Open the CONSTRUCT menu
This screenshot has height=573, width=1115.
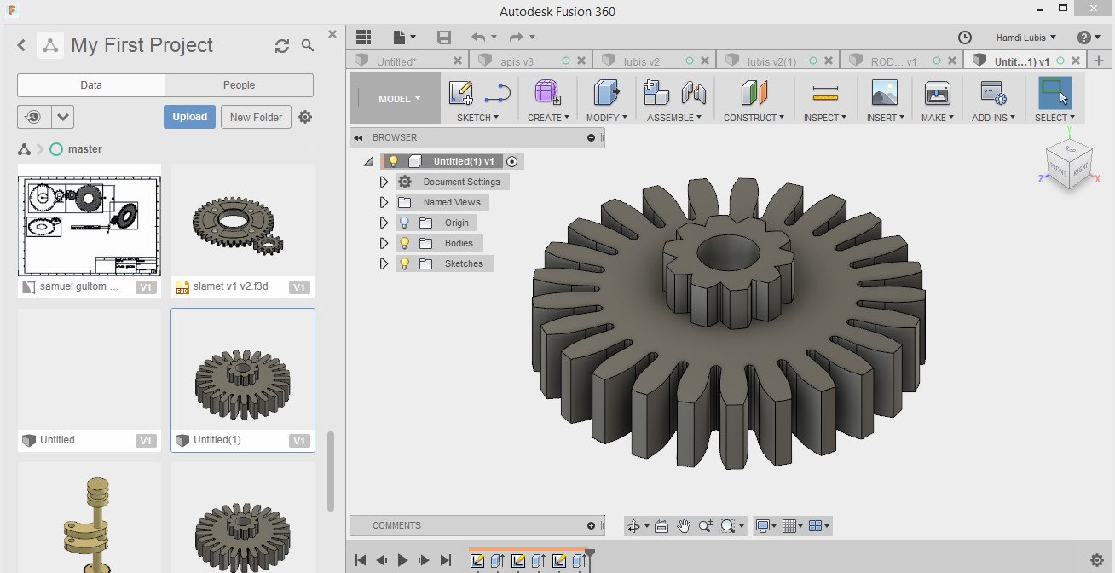tap(754, 118)
